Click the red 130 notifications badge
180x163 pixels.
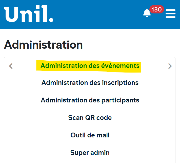click(156, 10)
